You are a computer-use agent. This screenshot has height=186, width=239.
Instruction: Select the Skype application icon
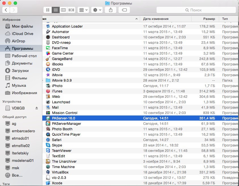coord(48,145)
